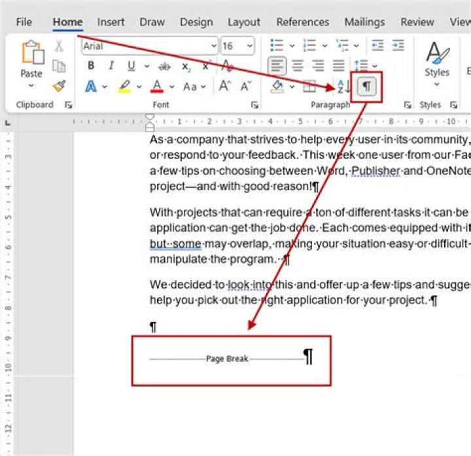Viewport: 471px width, 456px height.
Task: Expand the Paste options arrow
Action: coord(31,86)
